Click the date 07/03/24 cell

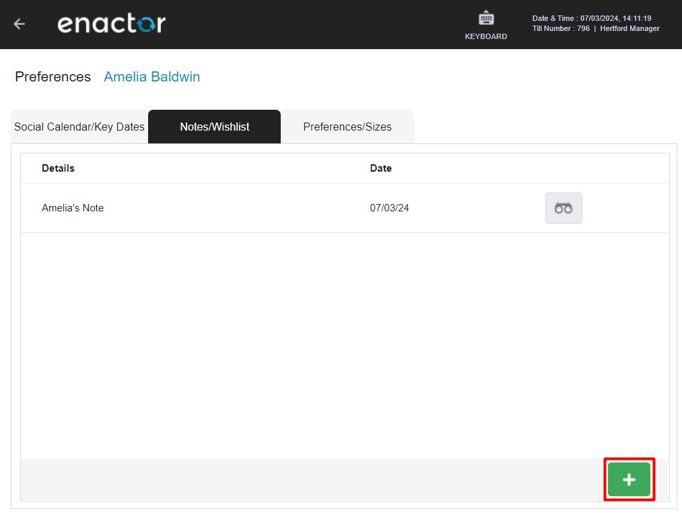389,208
